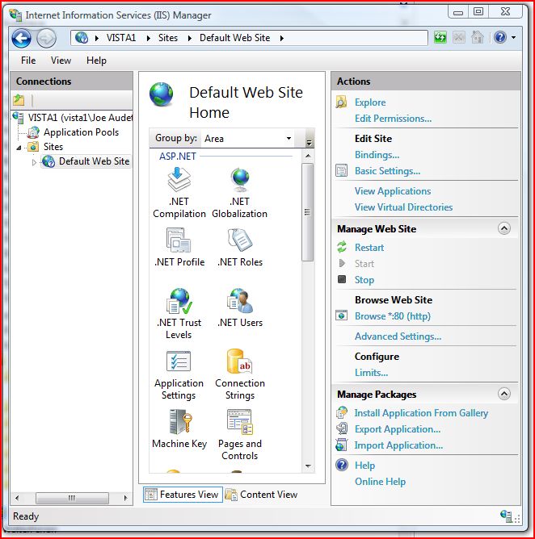This screenshot has width=535, height=539.
Task: Select the VISTA1 server node
Action: pos(80,118)
